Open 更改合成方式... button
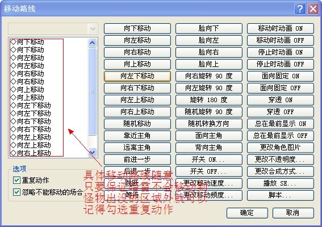 point(281,171)
